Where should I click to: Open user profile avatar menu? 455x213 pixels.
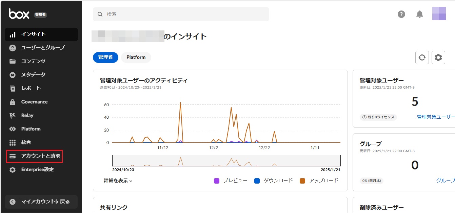[439, 14]
